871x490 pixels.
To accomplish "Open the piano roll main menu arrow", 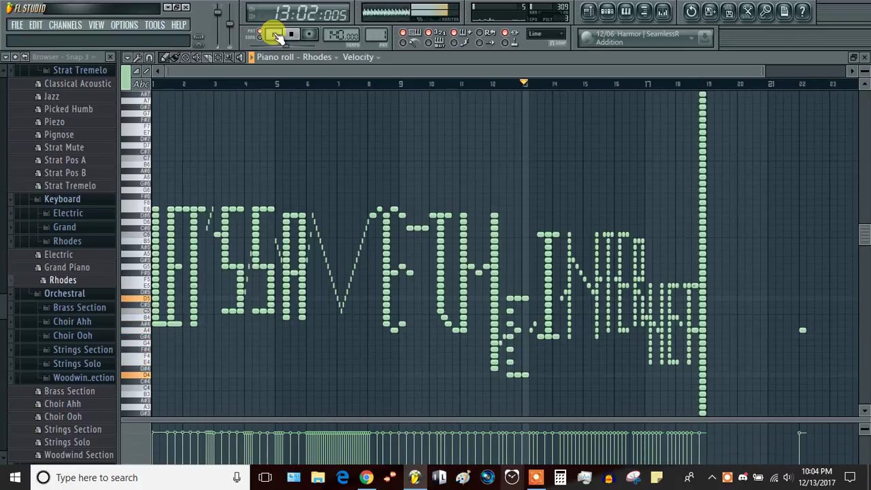I will point(127,57).
